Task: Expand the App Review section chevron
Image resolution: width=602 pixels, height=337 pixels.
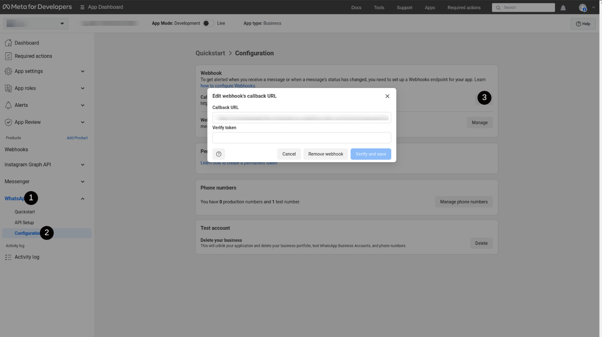Action: [83, 122]
